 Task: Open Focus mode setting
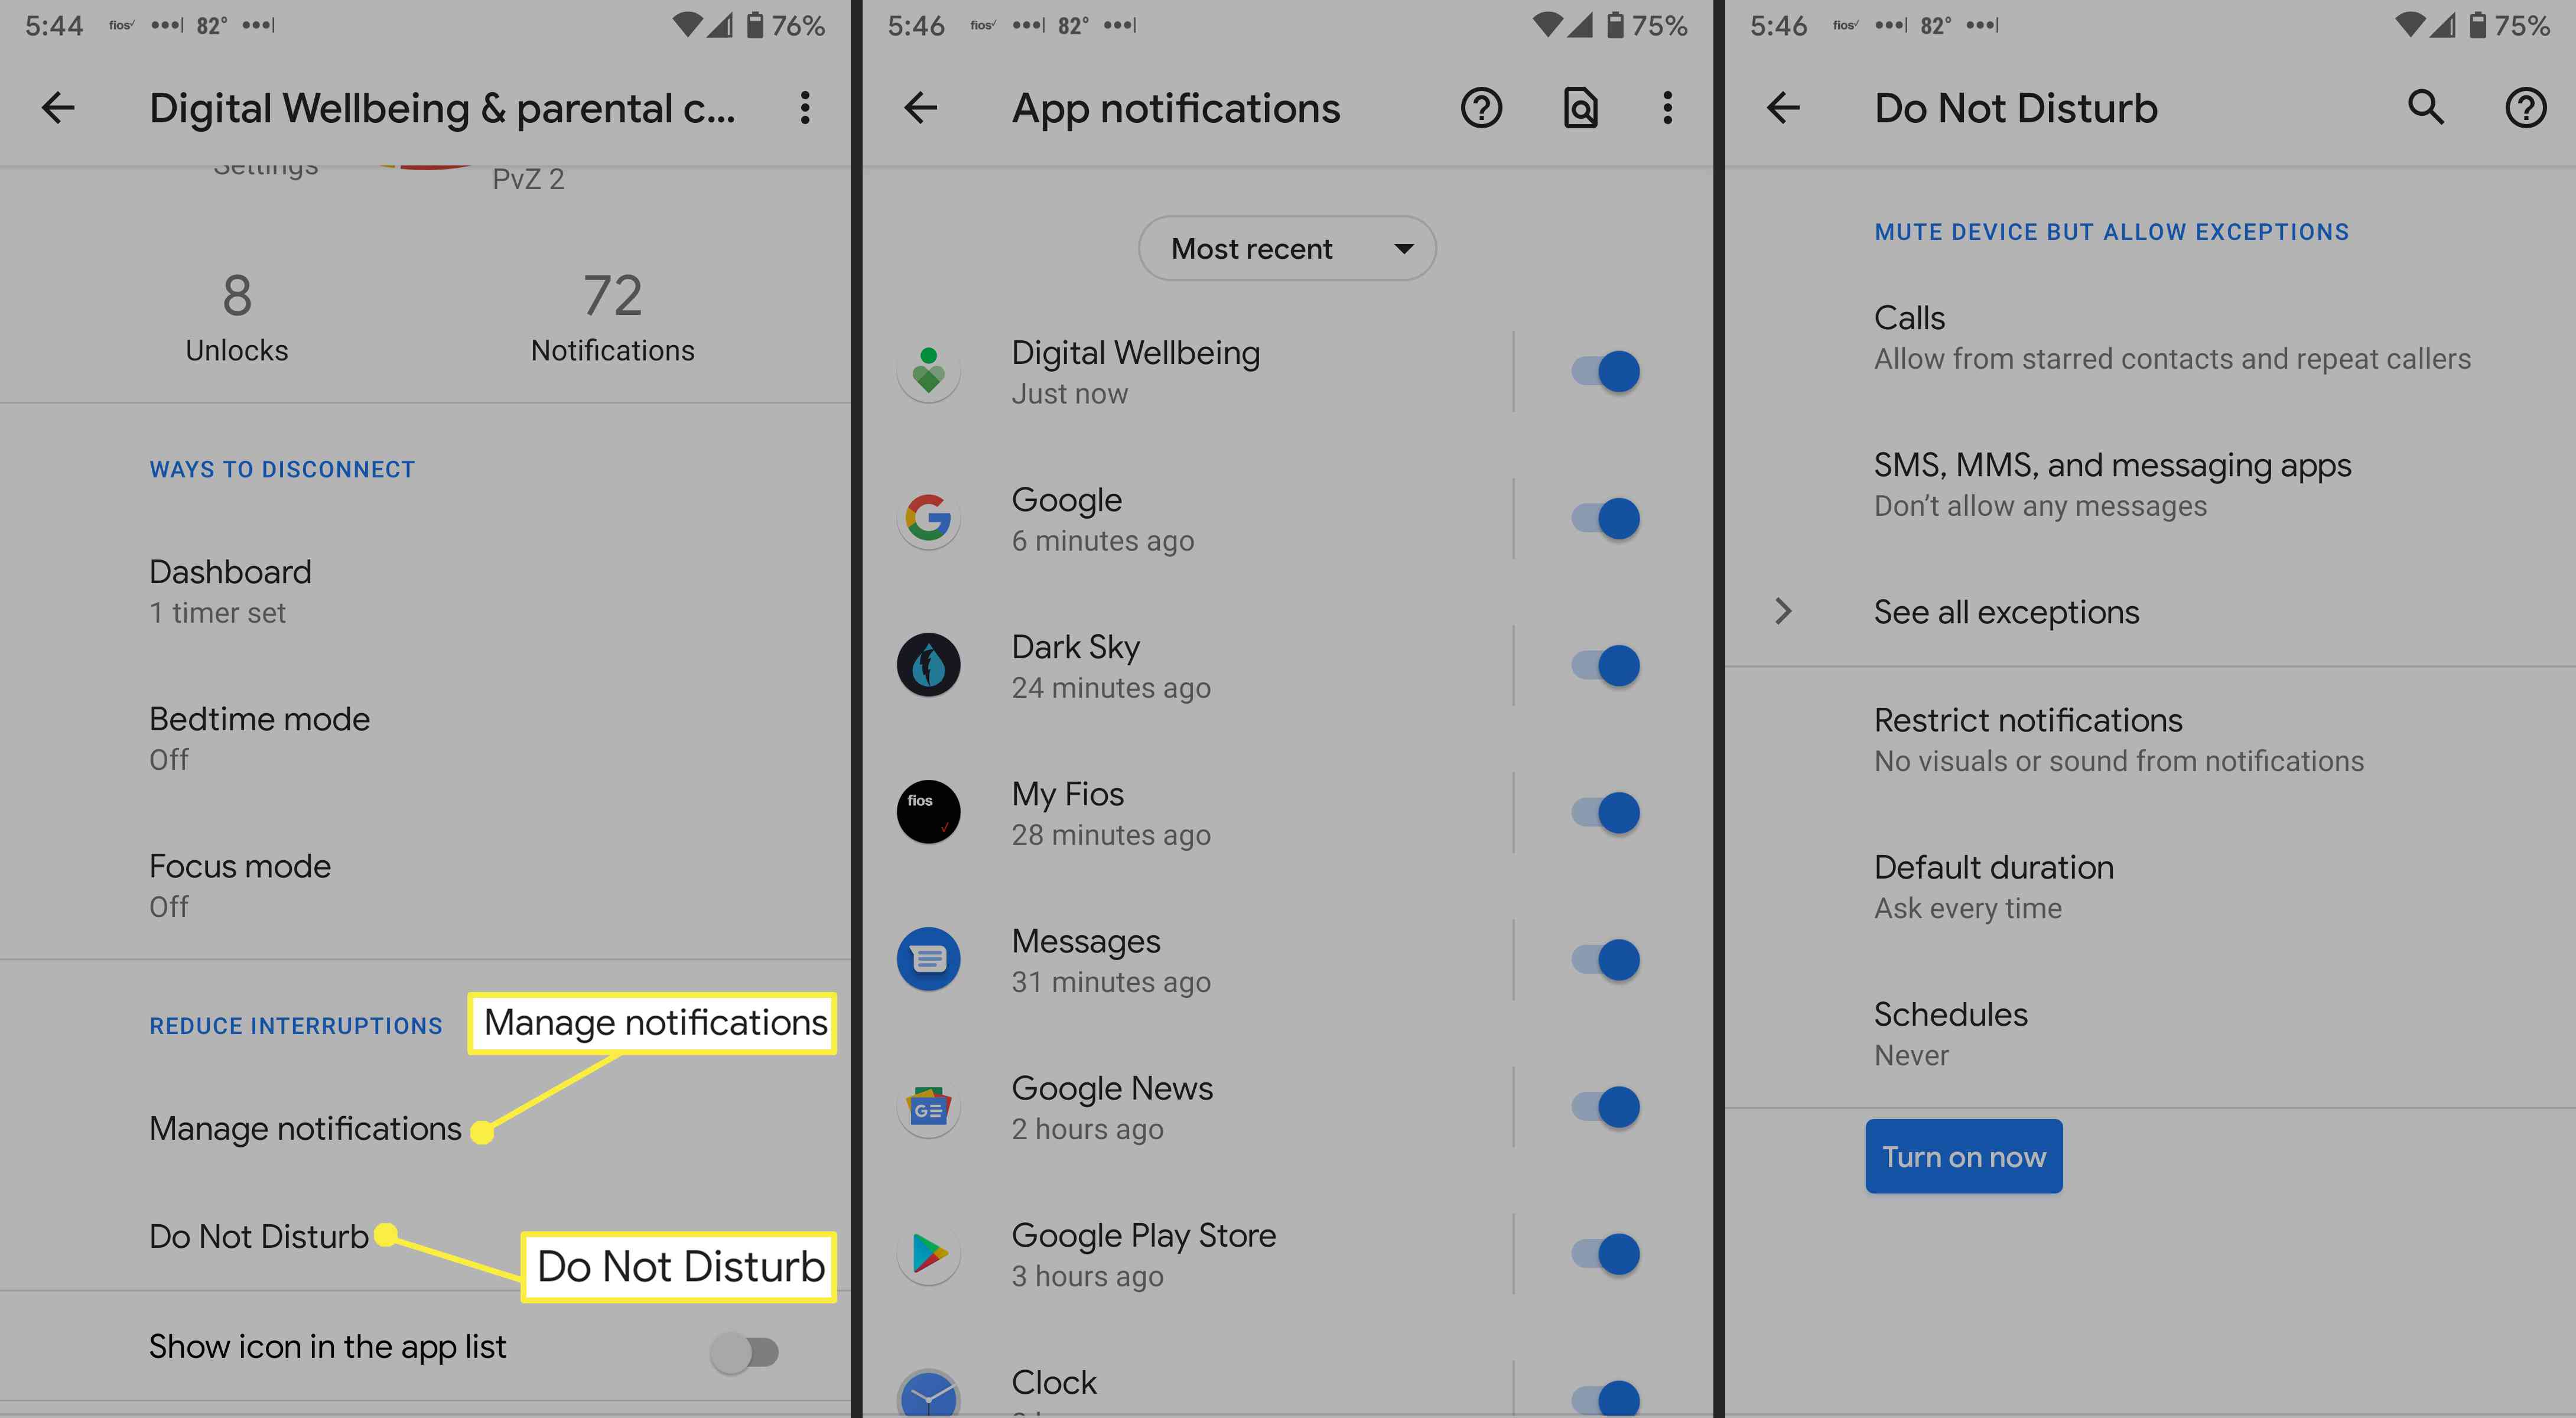pos(425,885)
